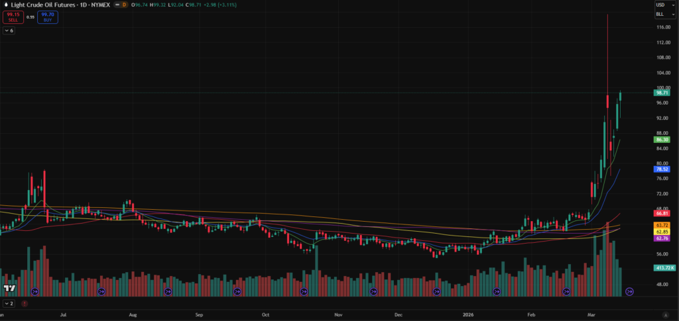679x321 pixels.
Task: Click the TradingView logo on the chart
Action: coord(9,289)
